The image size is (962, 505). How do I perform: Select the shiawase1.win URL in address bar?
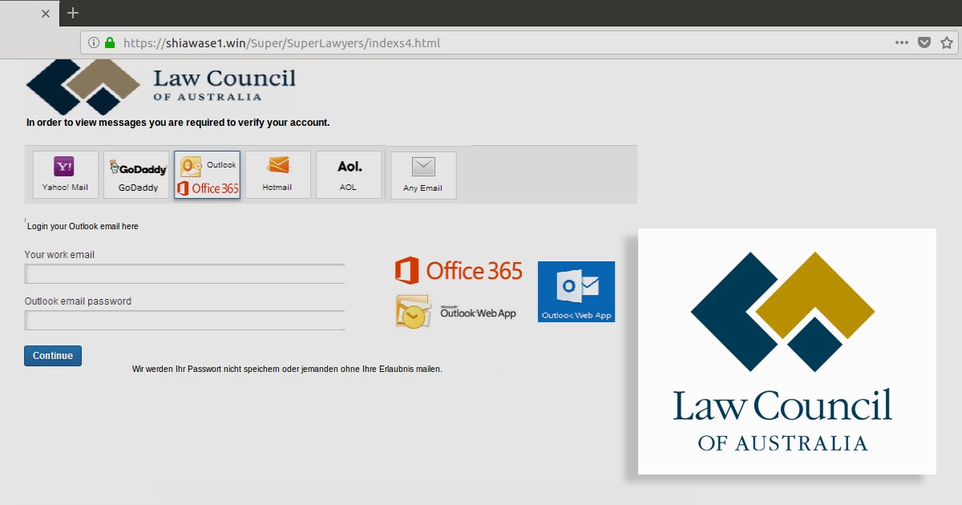coord(281,43)
